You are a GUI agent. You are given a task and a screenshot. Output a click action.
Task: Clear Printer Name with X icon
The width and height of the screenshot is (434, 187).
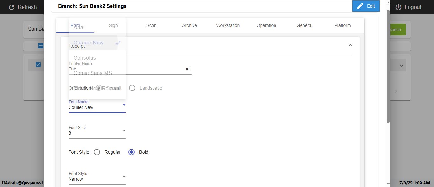187,69
